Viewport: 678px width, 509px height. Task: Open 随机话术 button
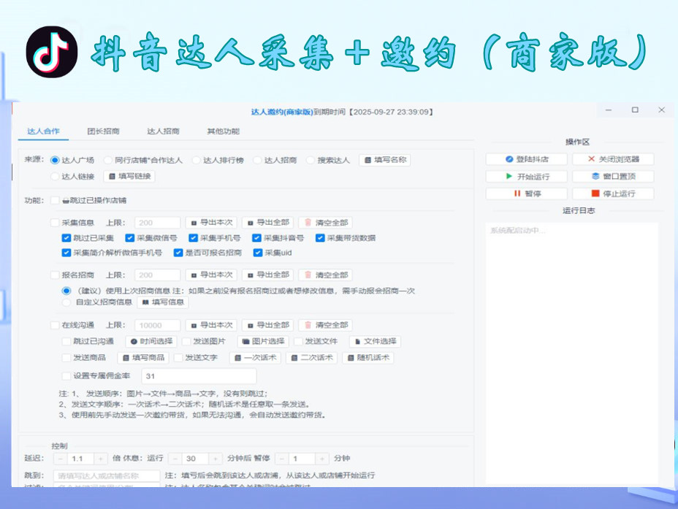pos(368,358)
